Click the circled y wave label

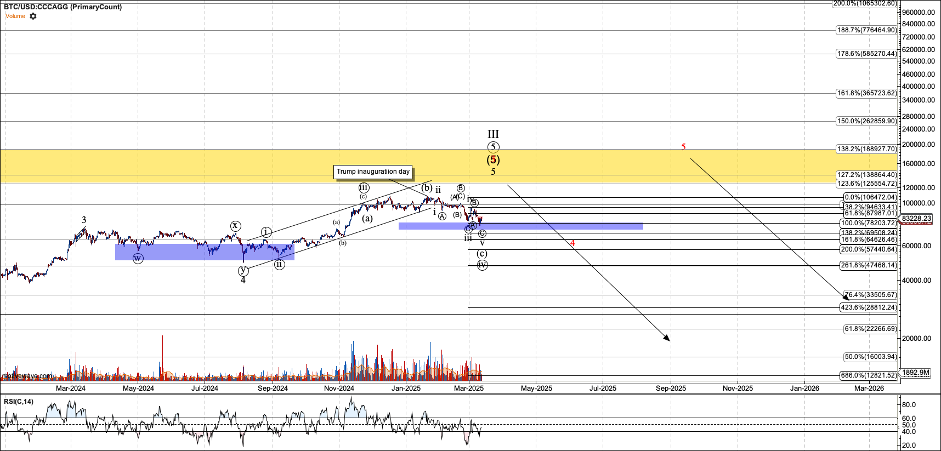tap(243, 270)
